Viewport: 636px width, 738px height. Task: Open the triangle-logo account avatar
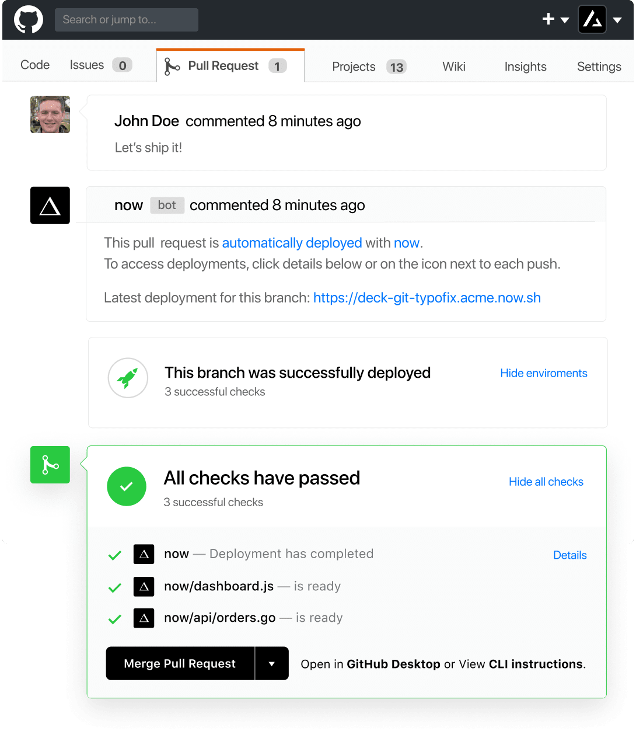point(592,19)
